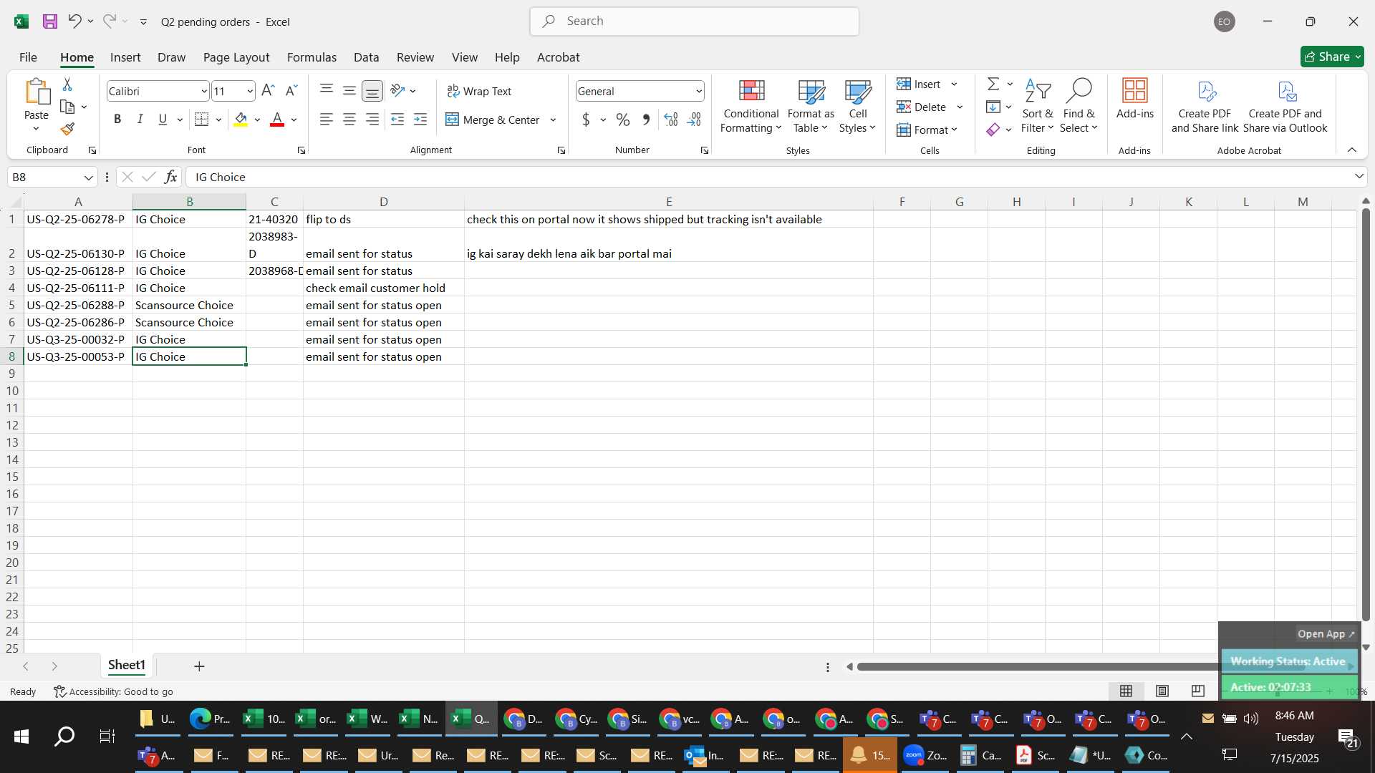Viewport: 1375px width, 773px height.
Task: Collapse the ribbon with the chevron
Action: pos(1352,150)
